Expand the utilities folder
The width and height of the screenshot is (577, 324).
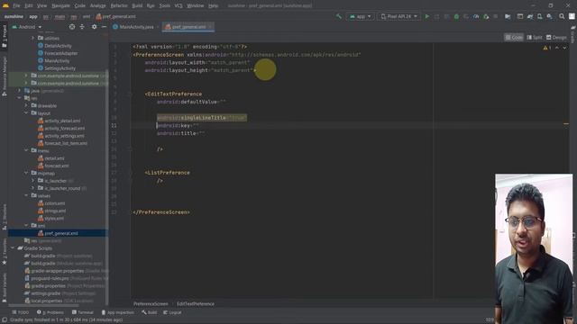32,38
